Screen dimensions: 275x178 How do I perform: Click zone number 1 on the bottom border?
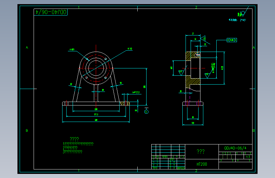tap(79, 171)
